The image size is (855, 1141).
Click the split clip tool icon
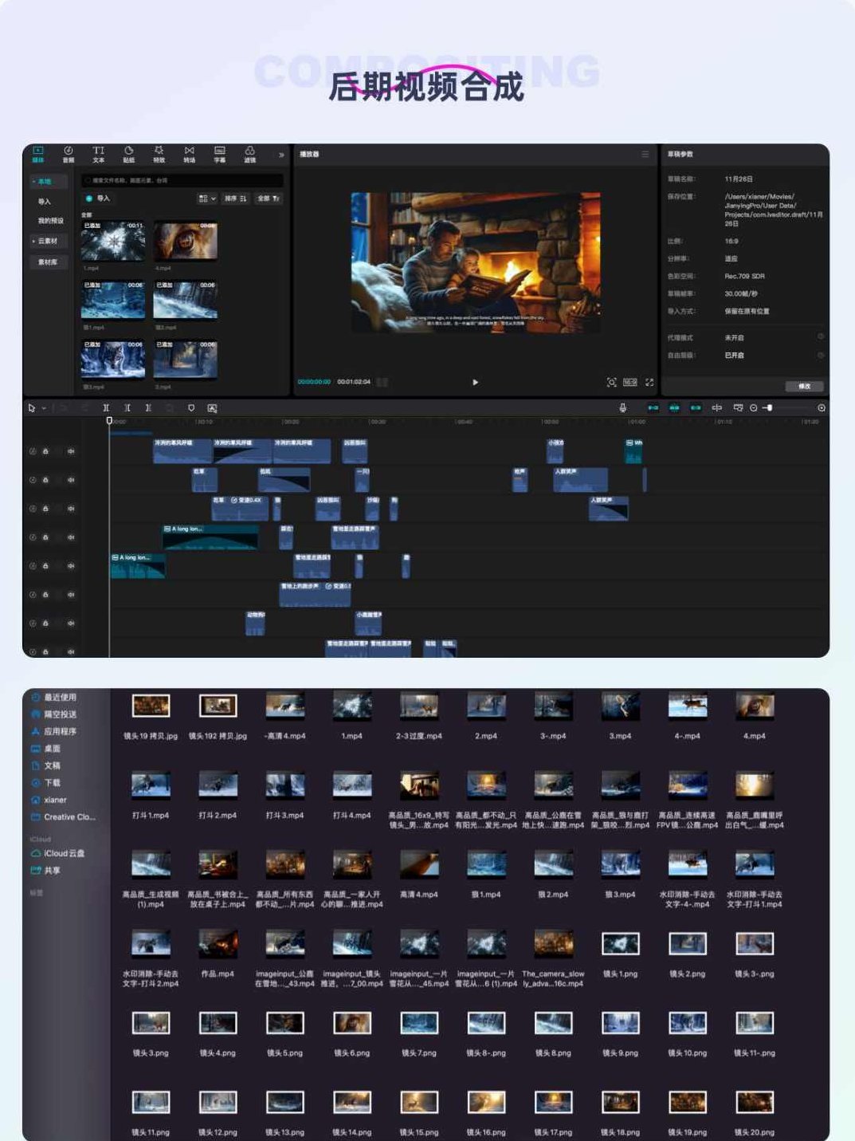pos(106,407)
